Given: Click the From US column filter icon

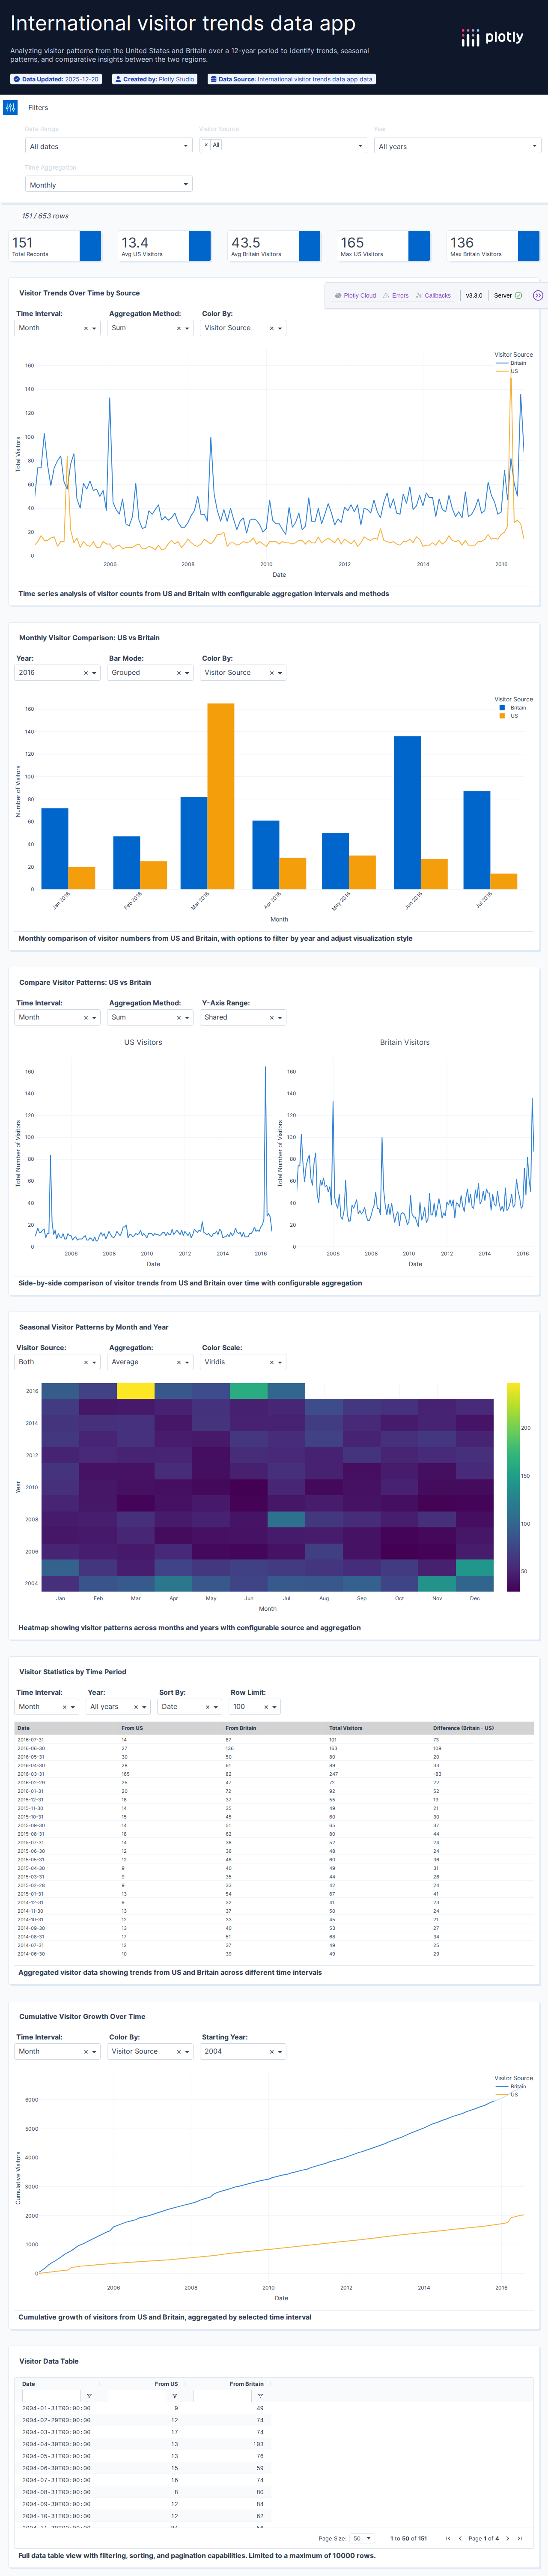Looking at the screenshot, I should (x=175, y=2396).
